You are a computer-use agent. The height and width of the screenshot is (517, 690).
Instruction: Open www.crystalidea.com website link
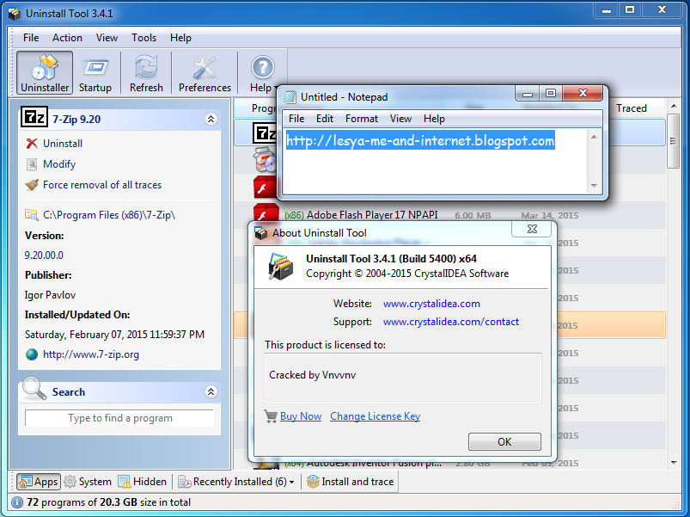(x=431, y=304)
